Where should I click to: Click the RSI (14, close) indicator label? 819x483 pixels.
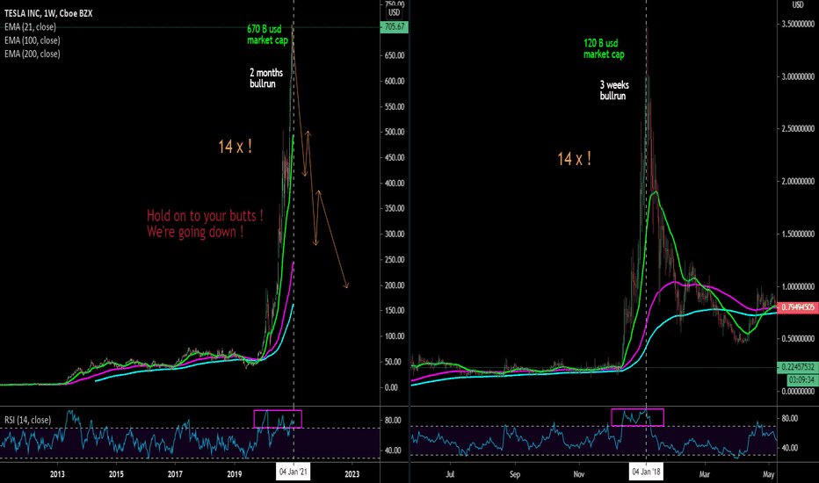[28, 420]
